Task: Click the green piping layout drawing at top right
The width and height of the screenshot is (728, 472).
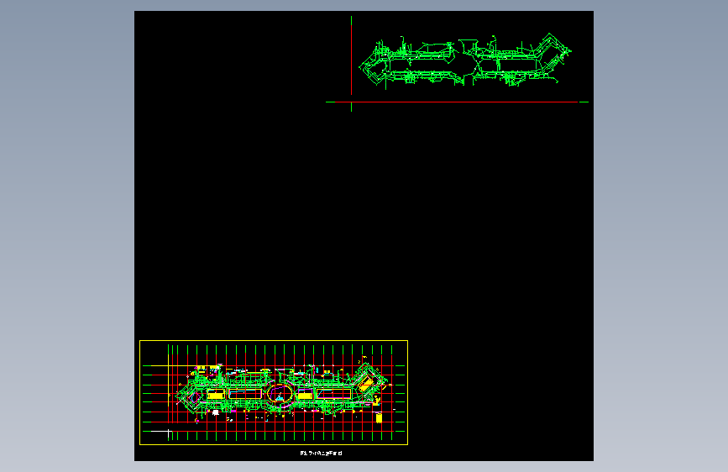Action: coord(464,60)
